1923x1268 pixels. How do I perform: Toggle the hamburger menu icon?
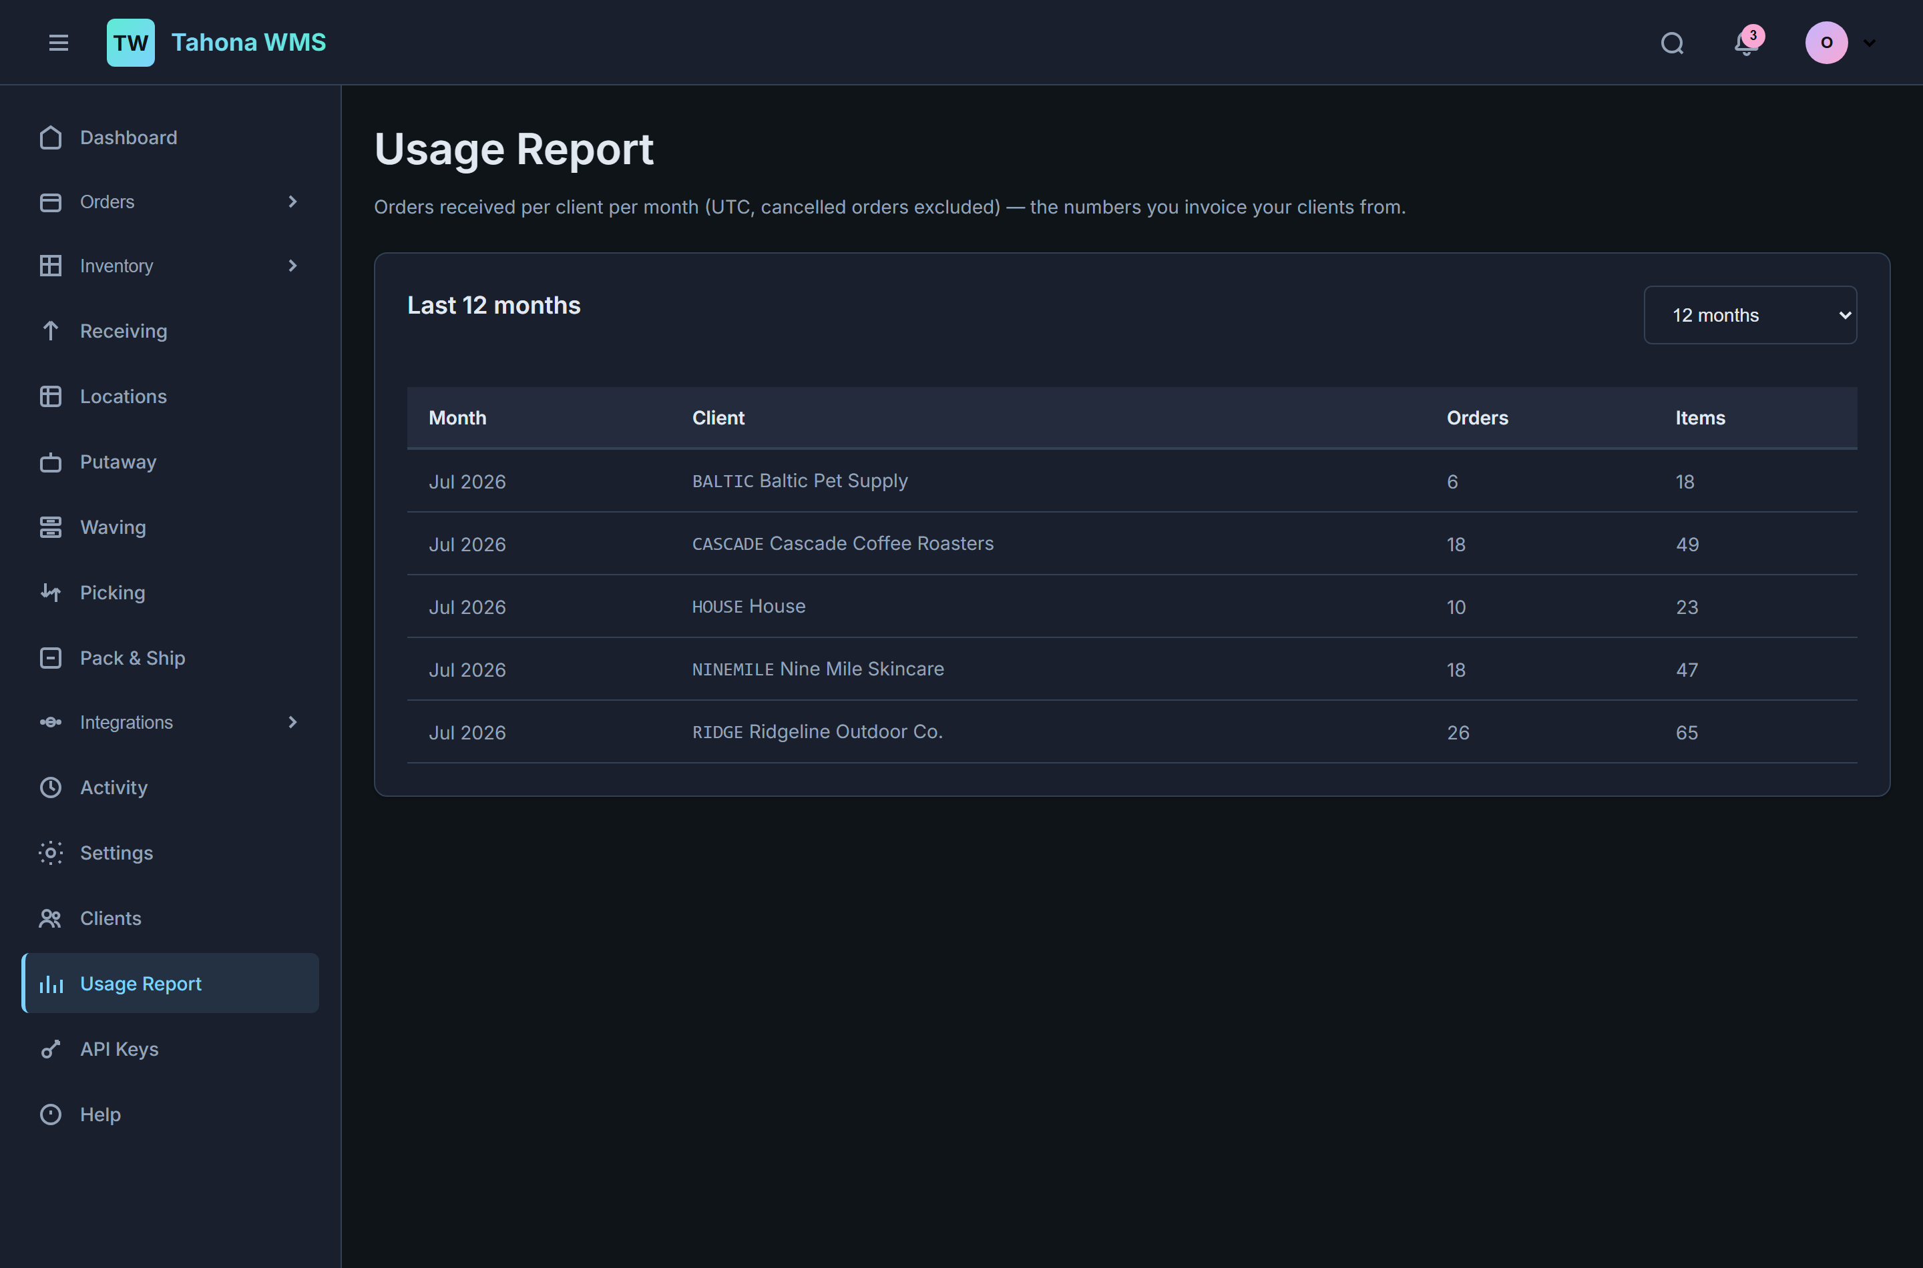[x=58, y=43]
